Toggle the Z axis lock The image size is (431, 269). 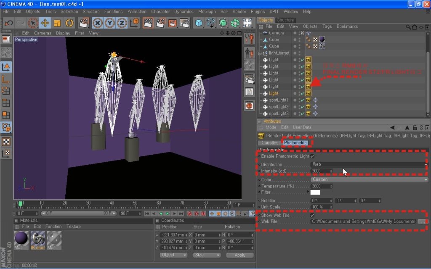[x=122, y=23]
